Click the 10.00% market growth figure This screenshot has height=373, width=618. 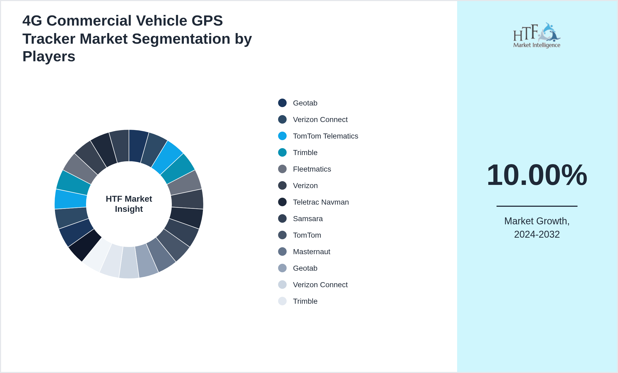pyautogui.click(x=537, y=175)
